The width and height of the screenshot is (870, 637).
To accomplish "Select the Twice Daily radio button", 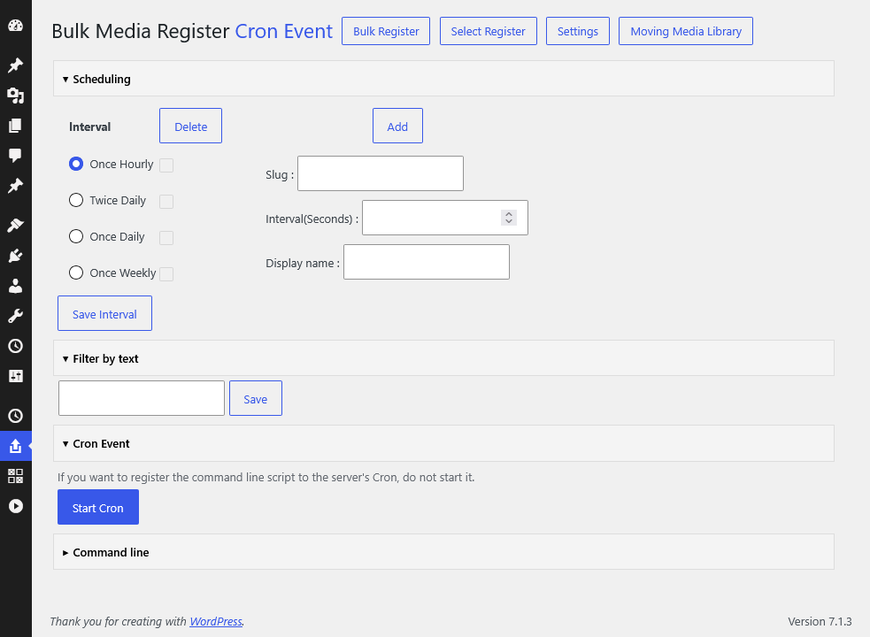I will [76, 200].
